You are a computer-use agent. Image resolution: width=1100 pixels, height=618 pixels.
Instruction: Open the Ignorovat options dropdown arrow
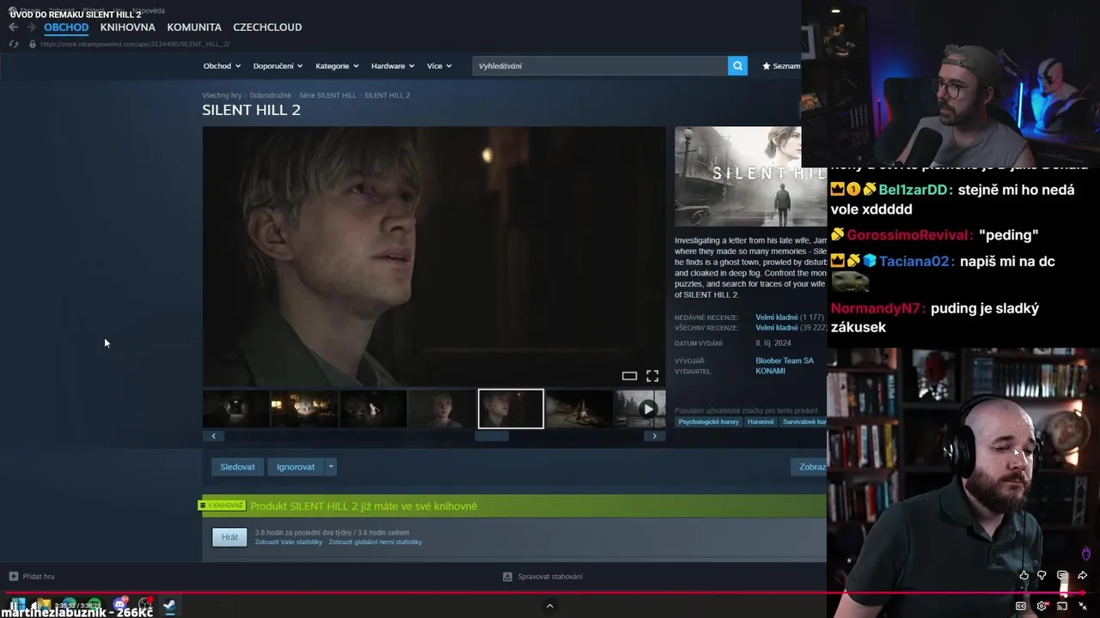tap(331, 467)
